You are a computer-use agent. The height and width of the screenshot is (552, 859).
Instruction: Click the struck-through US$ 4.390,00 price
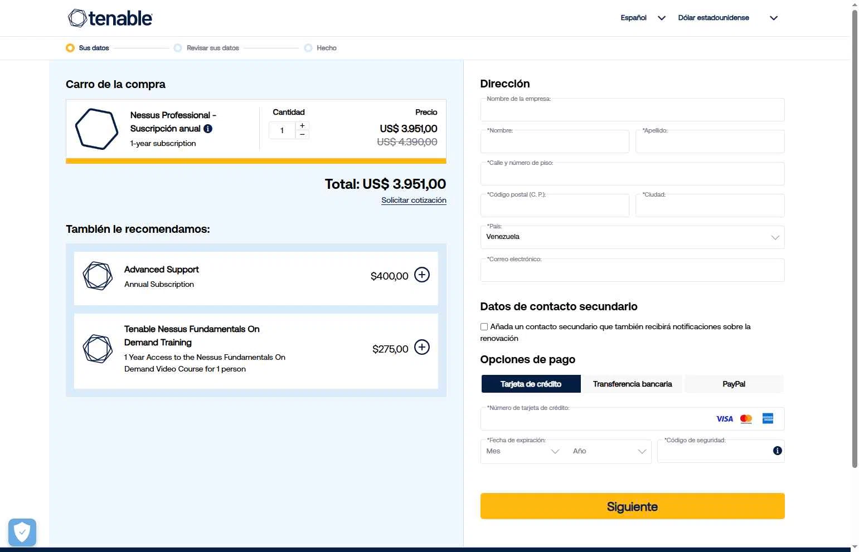(407, 142)
